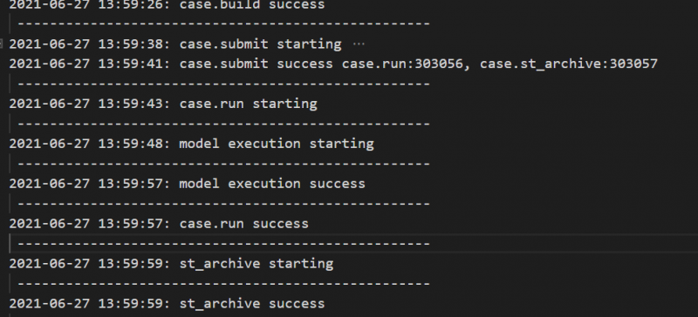Image resolution: width=698 pixels, height=317 pixels.
Task: Place cursor on case.run starting text
Action: tap(249, 104)
